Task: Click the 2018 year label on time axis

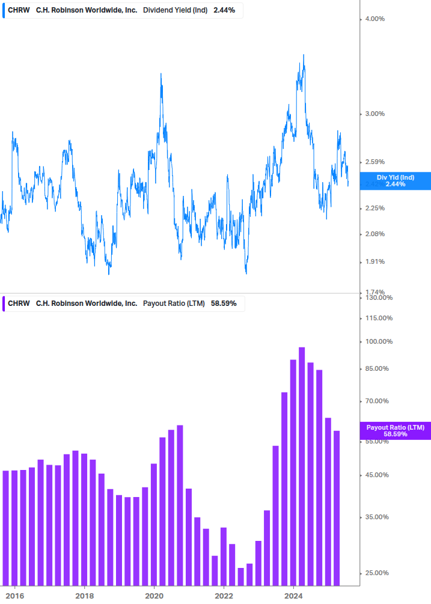Action: (84, 596)
